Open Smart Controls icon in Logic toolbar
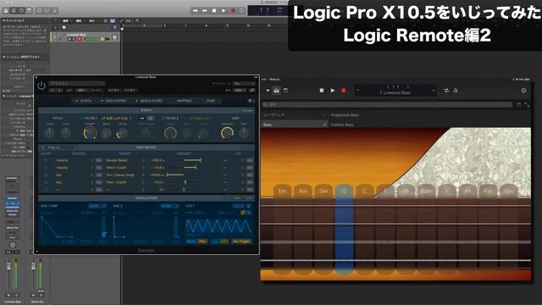The image size is (542, 305). tap(39, 10)
